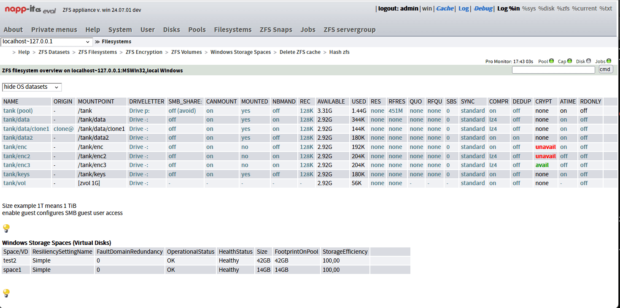Open the hide OS datasets dropdown

(x=32, y=87)
